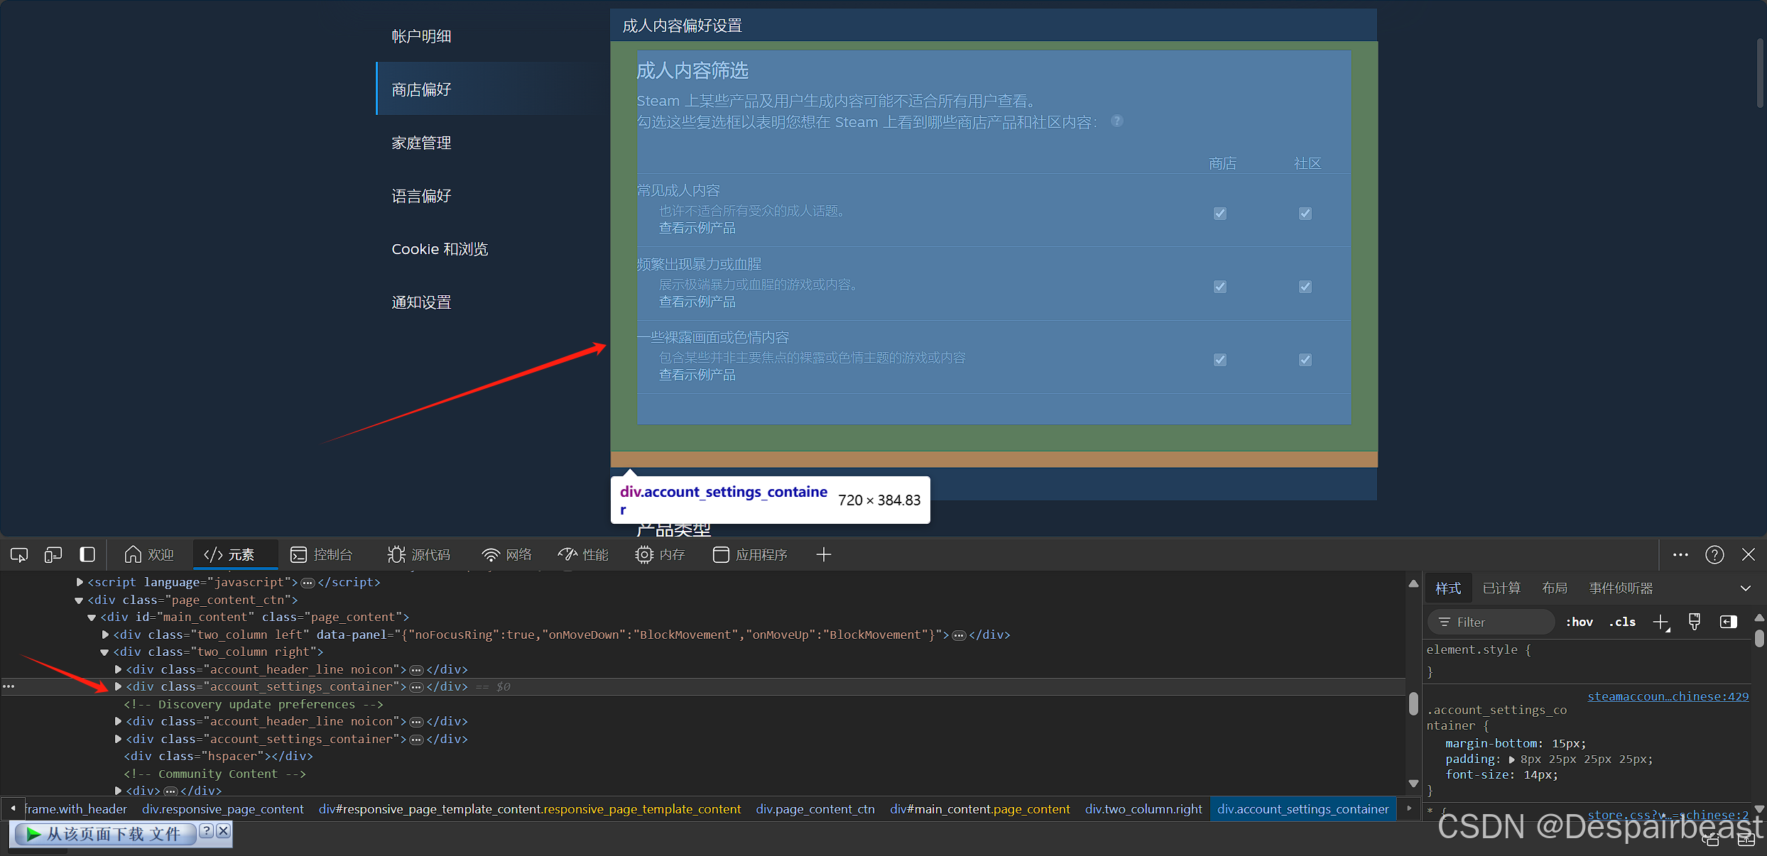This screenshot has height=856, width=1767.
Task: Collapse the two_column right div node
Action: coord(104,652)
